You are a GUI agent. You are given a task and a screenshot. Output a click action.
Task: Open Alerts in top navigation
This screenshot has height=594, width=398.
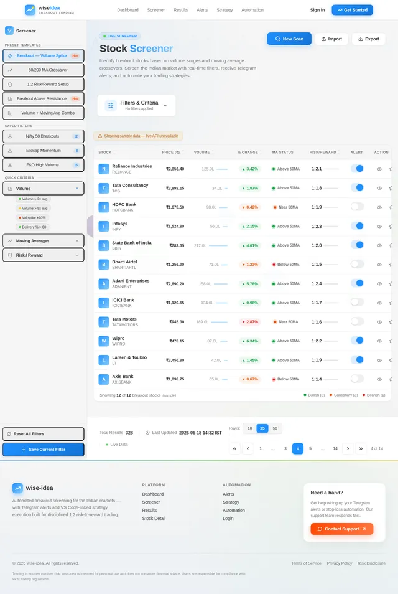(x=202, y=10)
